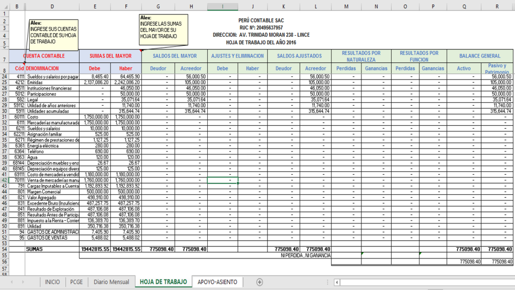515x290 pixels.
Task: Click the 19442815.55 total under Debe
Action: pos(95,249)
